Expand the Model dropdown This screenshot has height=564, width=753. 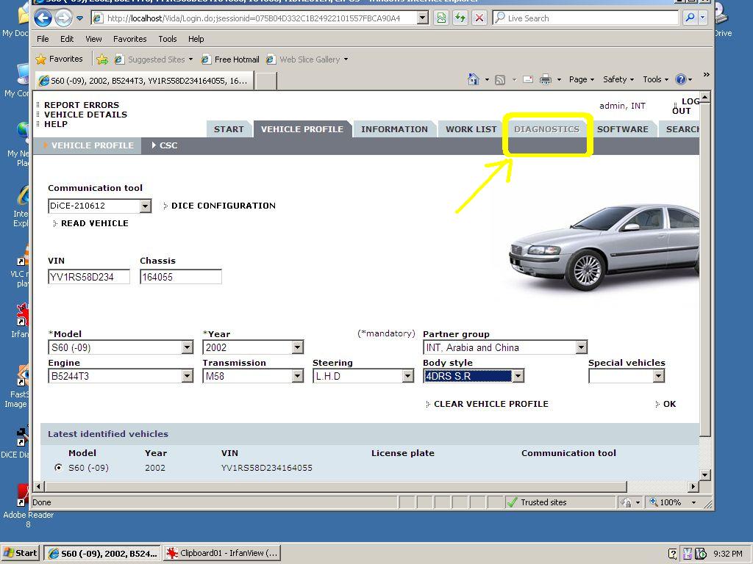pyautogui.click(x=187, y=347)
